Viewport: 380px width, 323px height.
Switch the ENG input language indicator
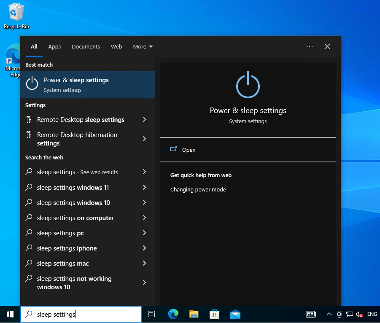372,314
